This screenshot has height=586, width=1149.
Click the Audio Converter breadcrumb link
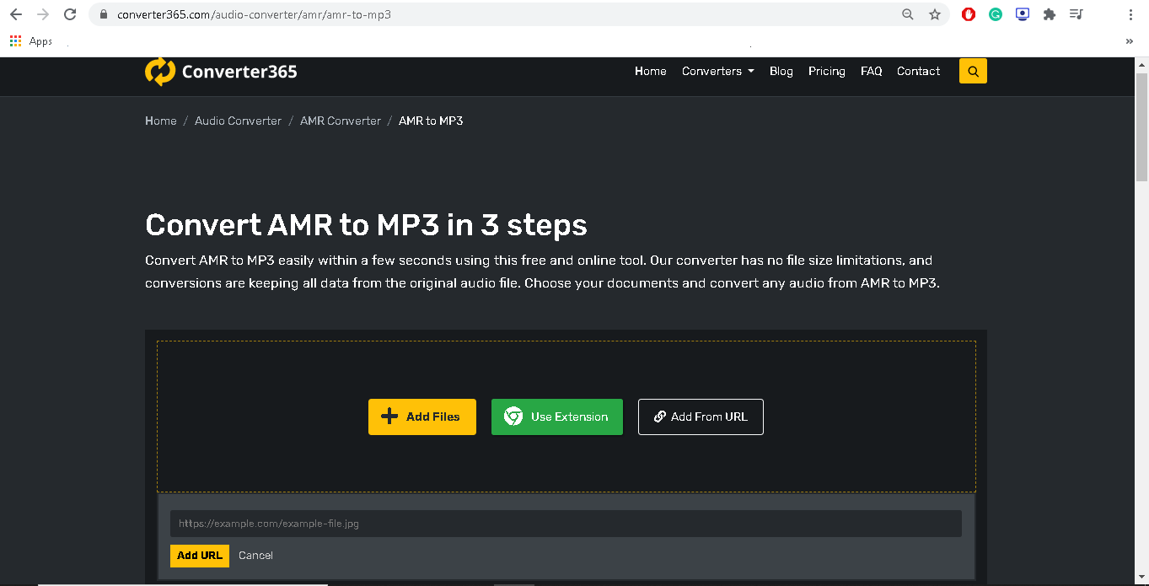[238, 121]
